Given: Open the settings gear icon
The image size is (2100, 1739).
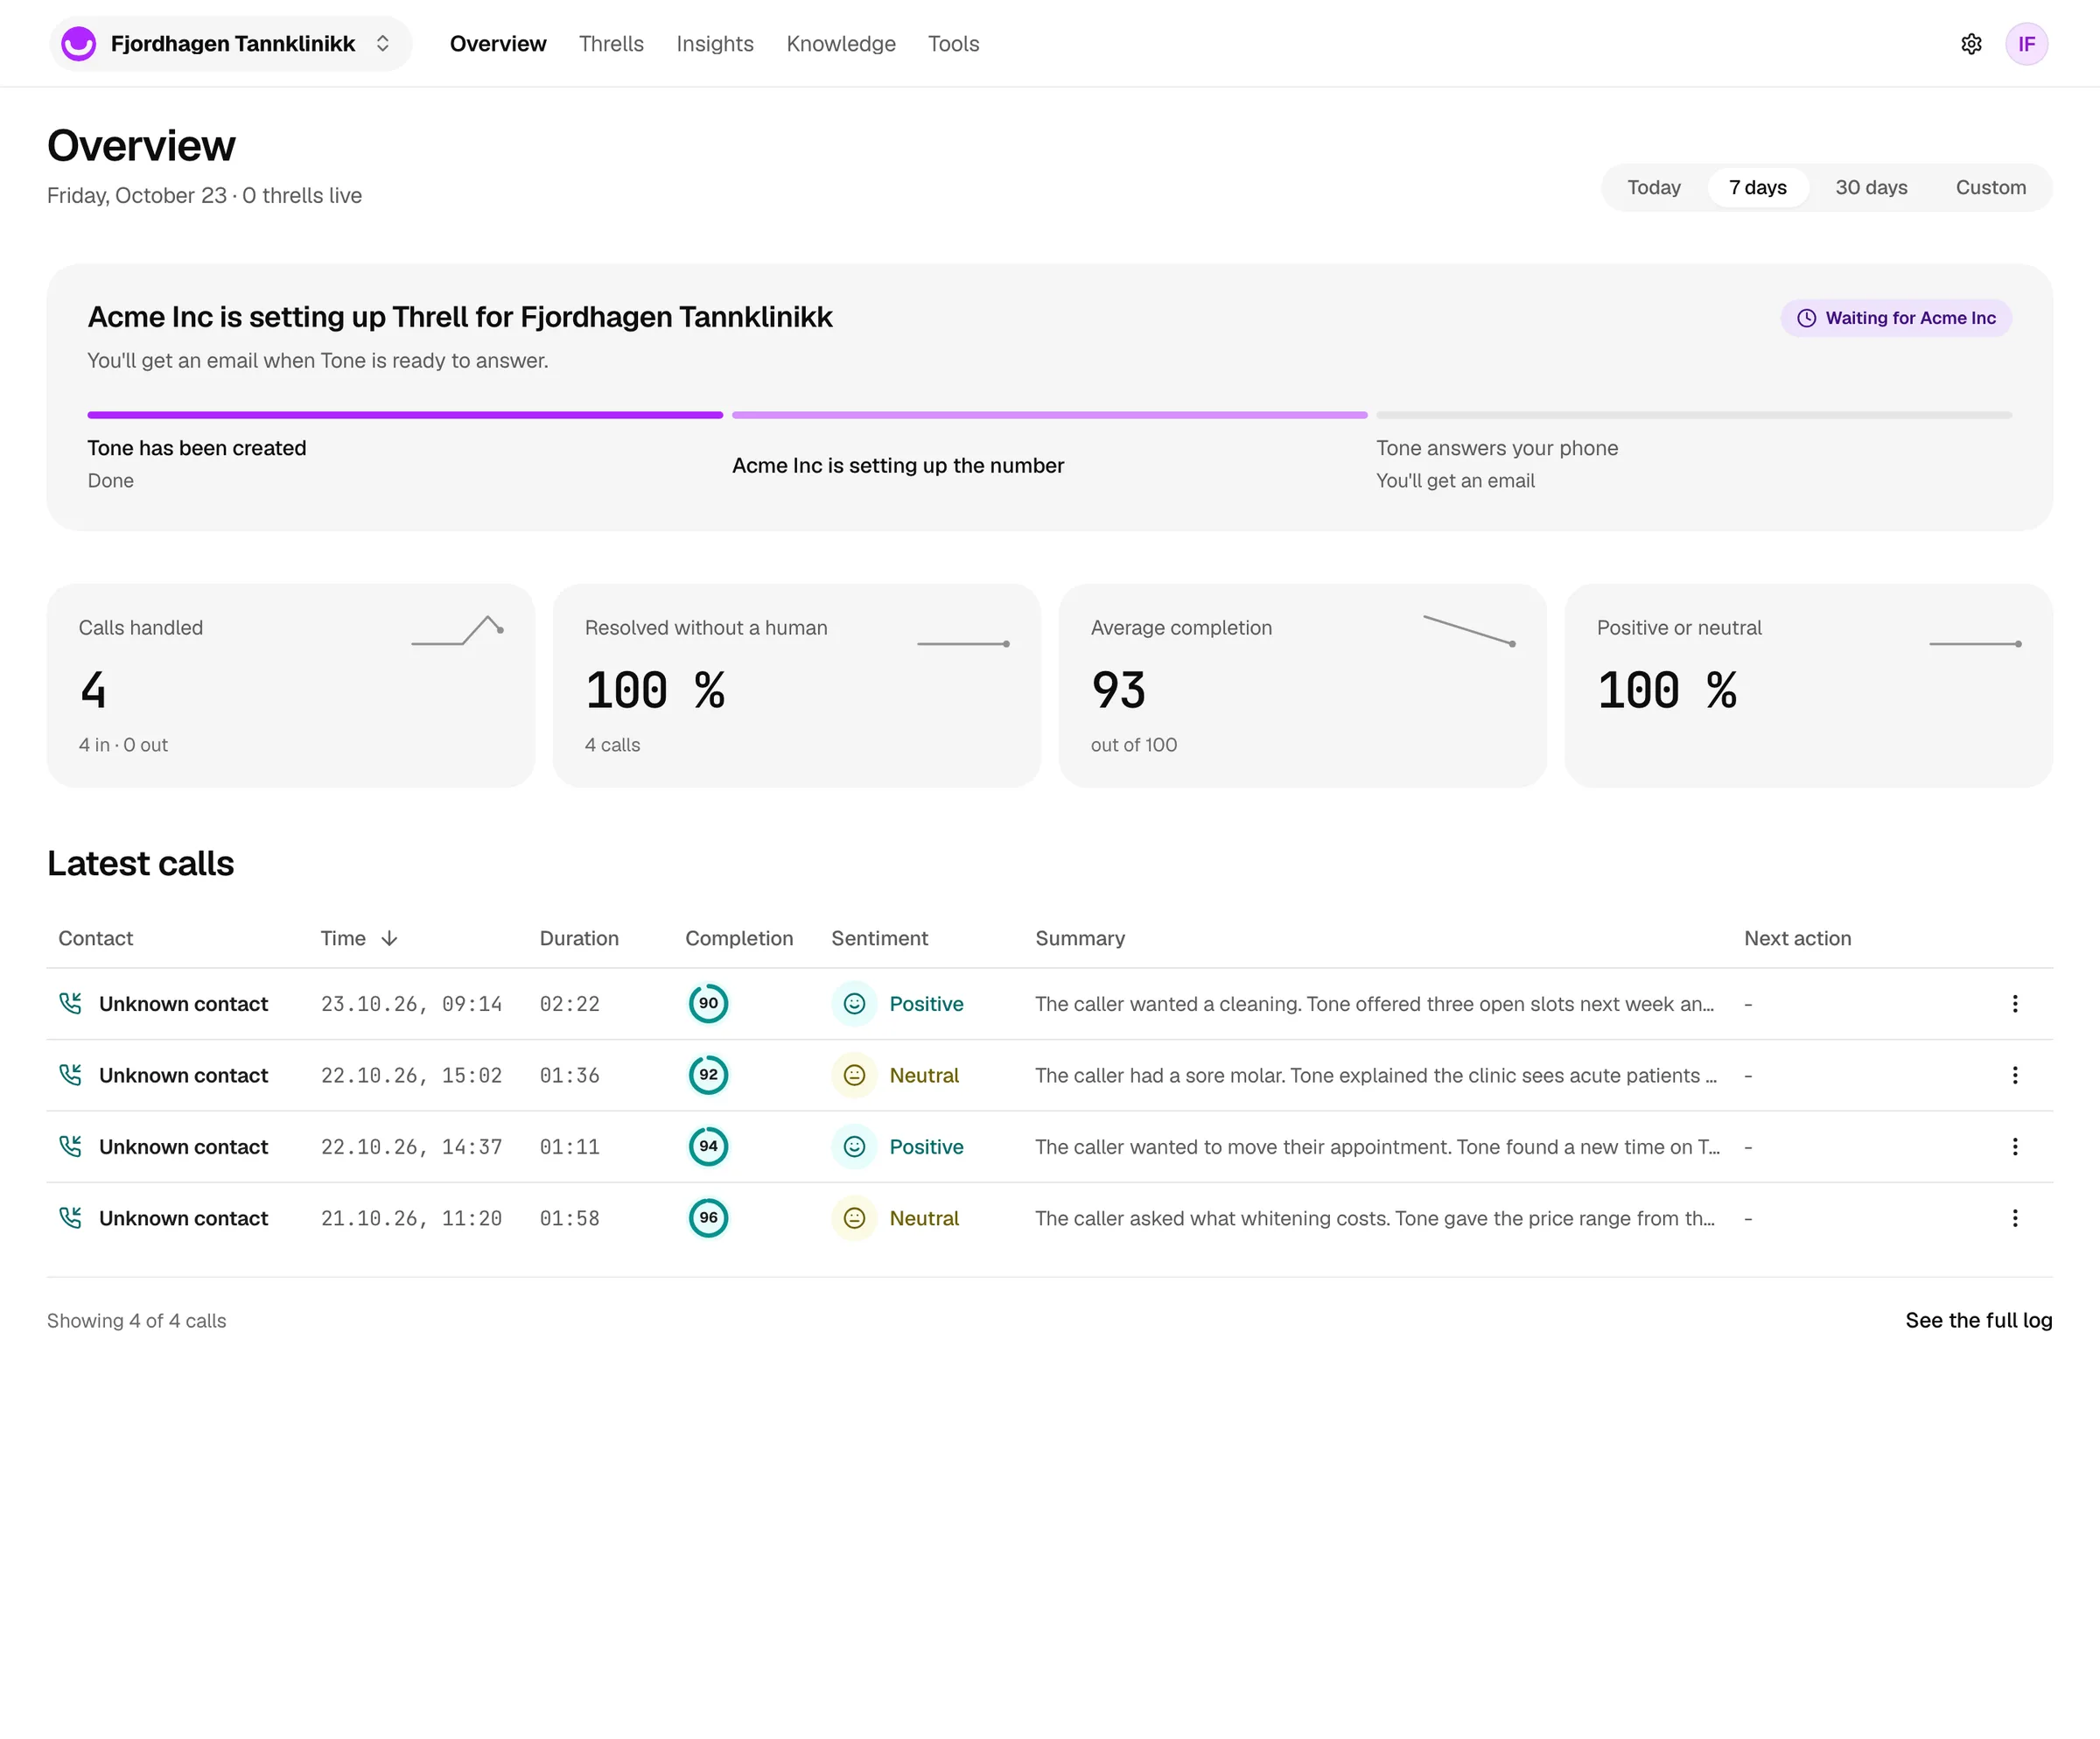Looking at the screenshot, I should click(1971, 44).
